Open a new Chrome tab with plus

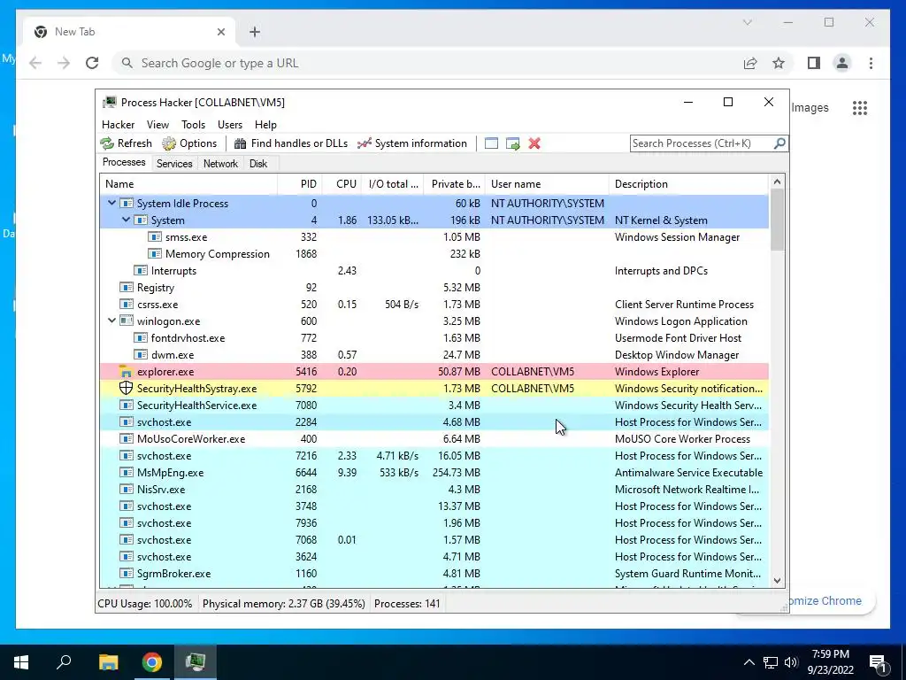tap(255, 32)
